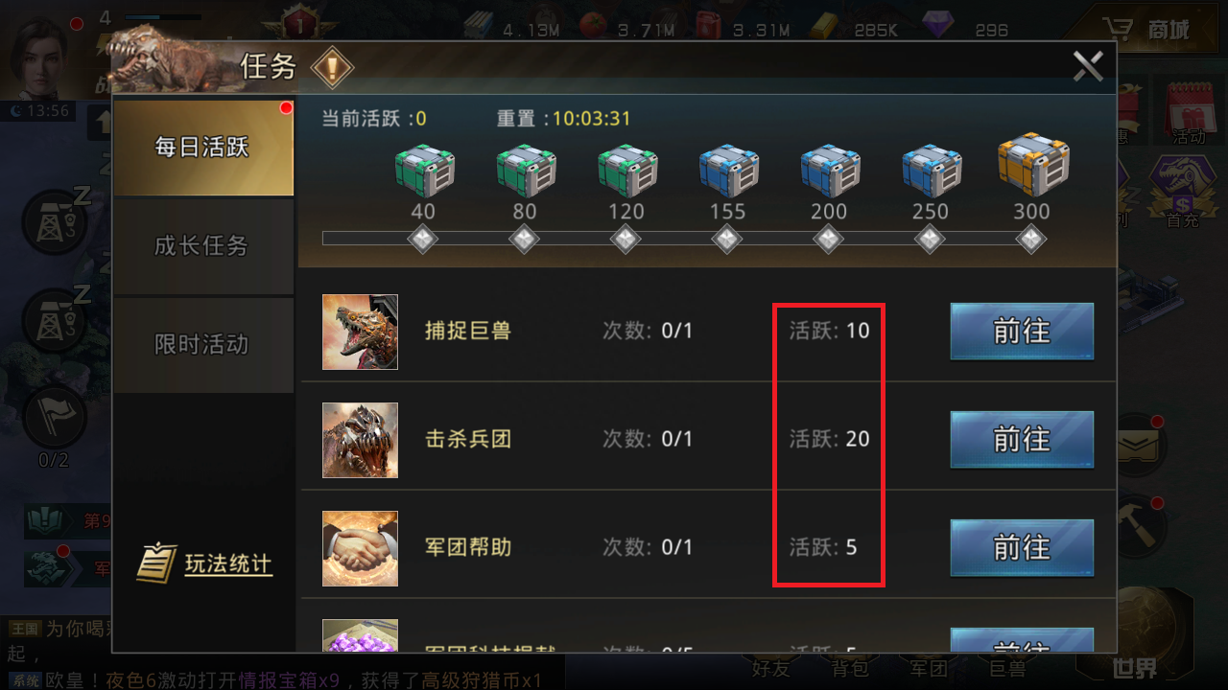Open the 40-activity green reward chest
This screenshot has width=1228, height=690.
tap(424, 170)
